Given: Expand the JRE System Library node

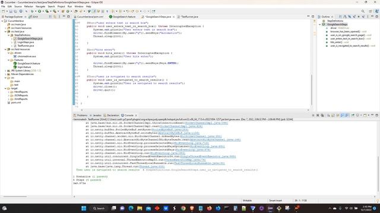Looking at the screenshot, I should 5,71.
